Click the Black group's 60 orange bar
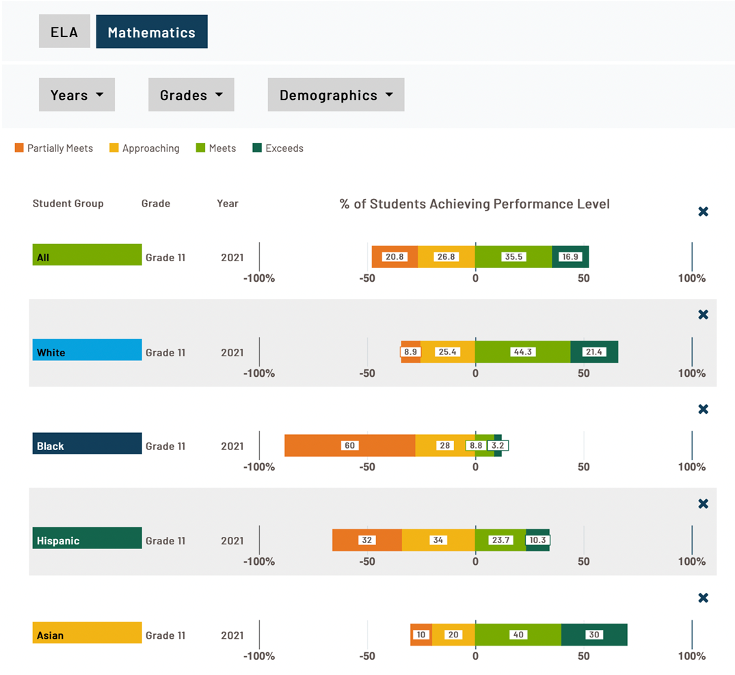Image resolution: width=735 pixels, height=675 pixels. 349,445
